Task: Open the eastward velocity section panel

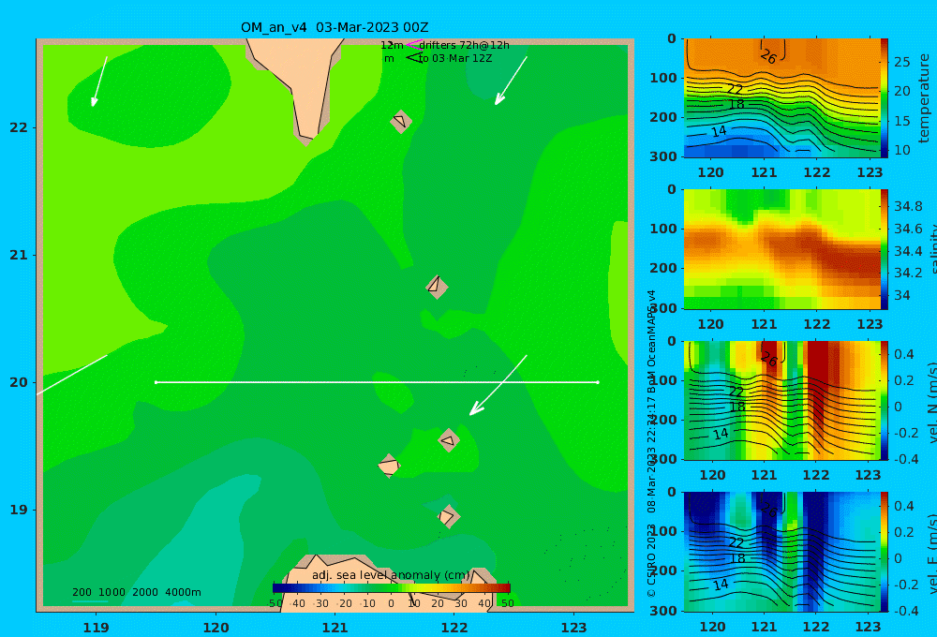Action: [781, 552]
